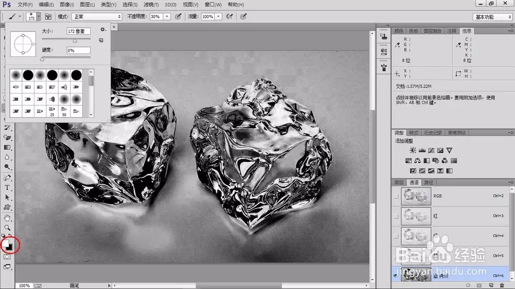Viewport: 515px width, 289px height.
Task: Switch to the Layers tab
Action: (399, 183)
